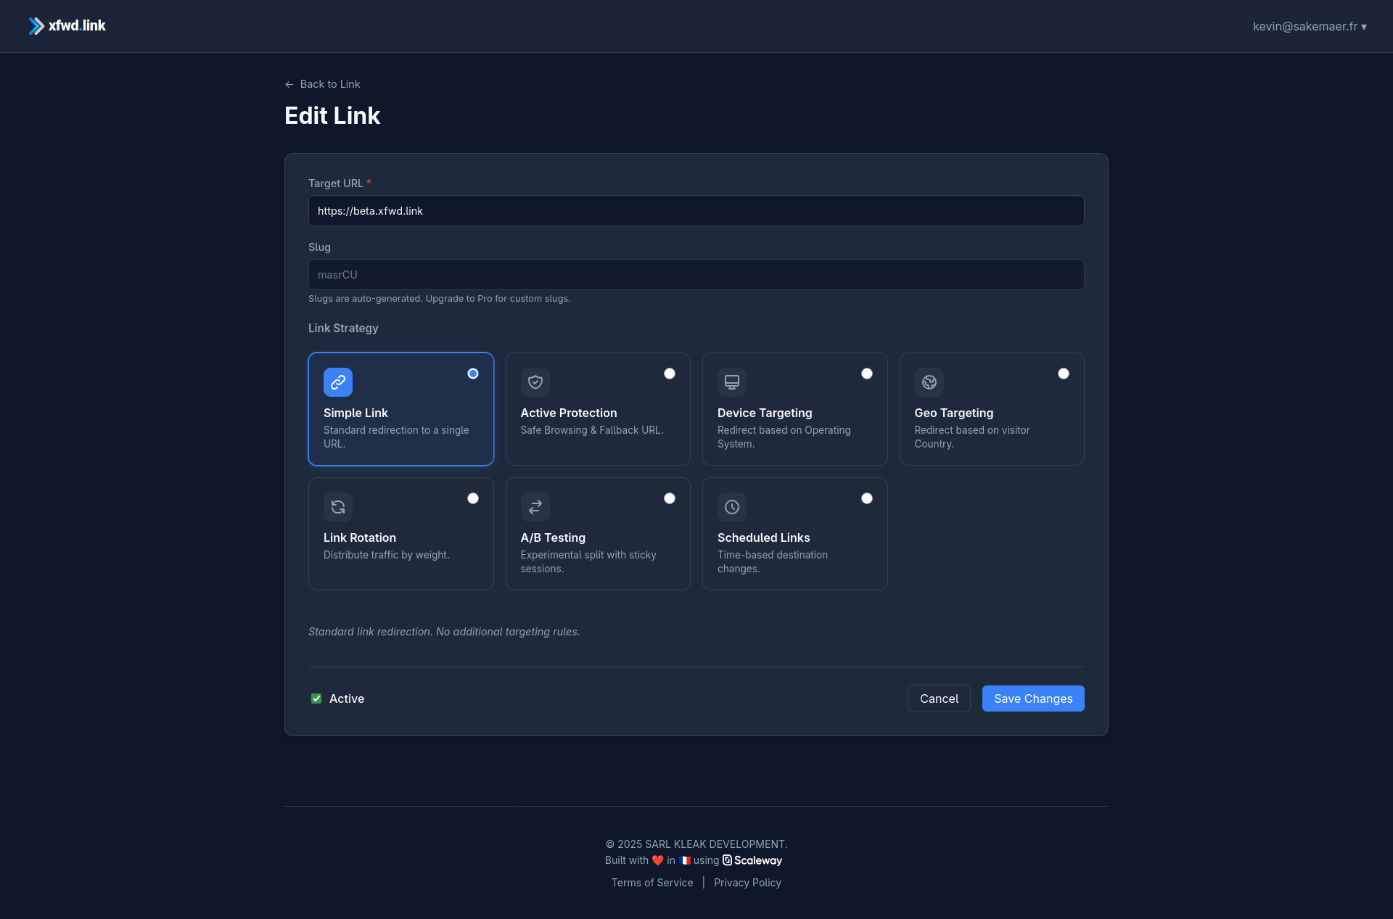Click the Scheduled Links clock icon
This screenshot has width=1393, height=919.
tap(732, 507)
